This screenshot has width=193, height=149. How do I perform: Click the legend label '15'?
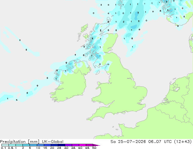coord(45,148)
